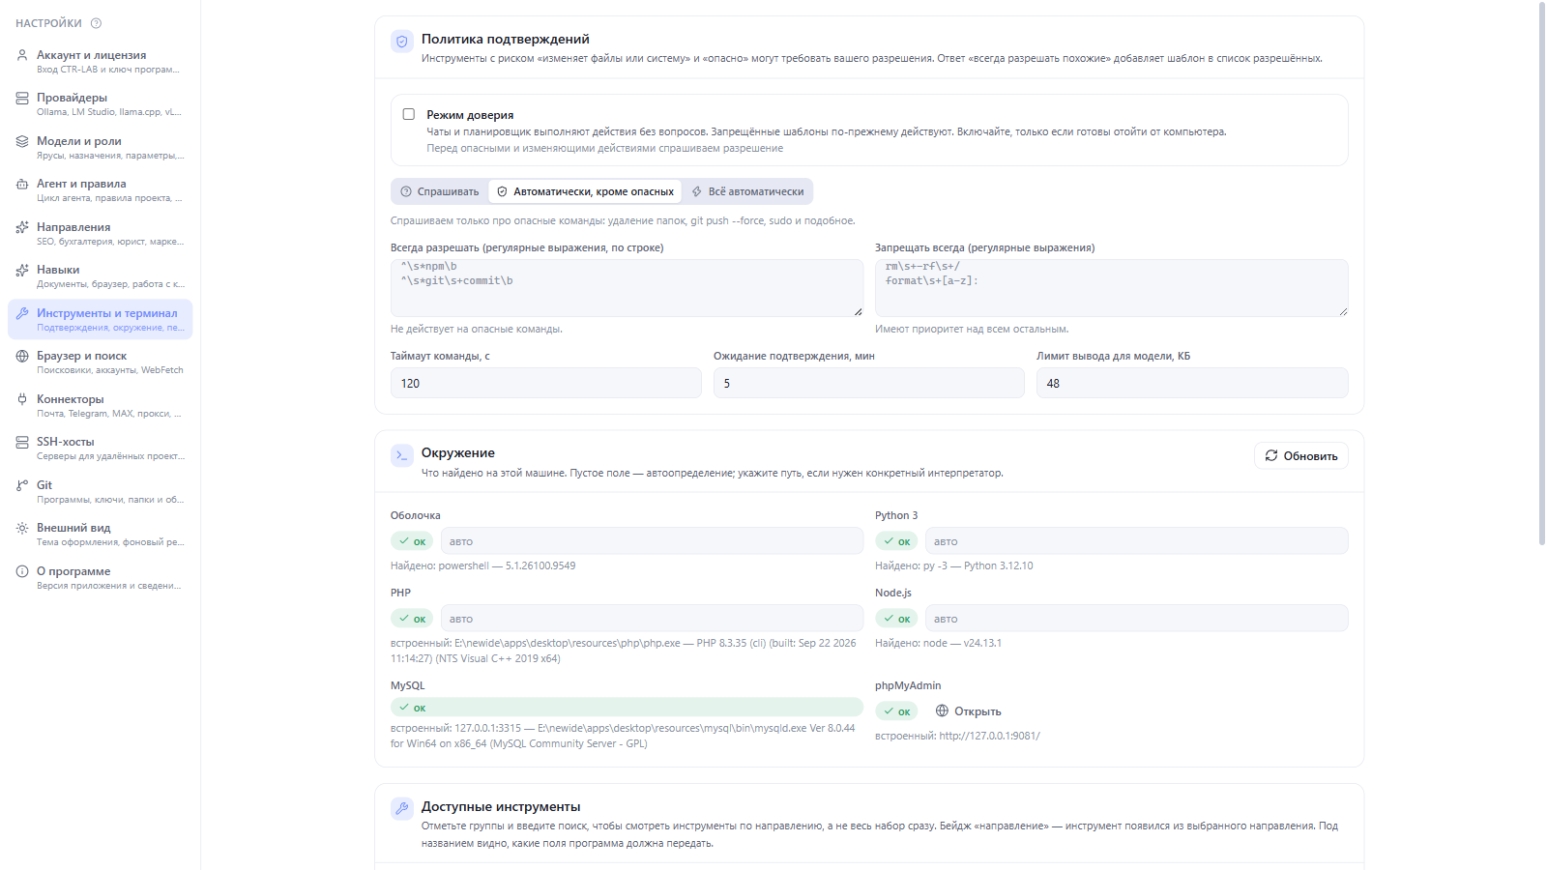Click the text Найдено: powershell — 5.1.26100.9549
The image size is (1547, 870).
tap(483, 566)
